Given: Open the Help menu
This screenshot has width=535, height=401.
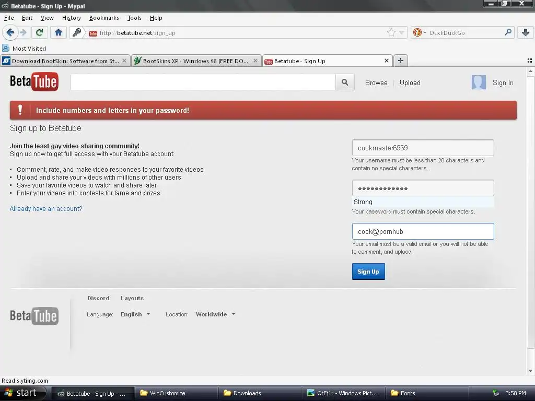Looking at the screenshot, I should point(156,18).
